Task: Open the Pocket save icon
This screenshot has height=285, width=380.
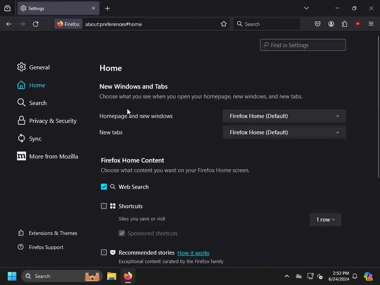Action: tap(318, 24)
